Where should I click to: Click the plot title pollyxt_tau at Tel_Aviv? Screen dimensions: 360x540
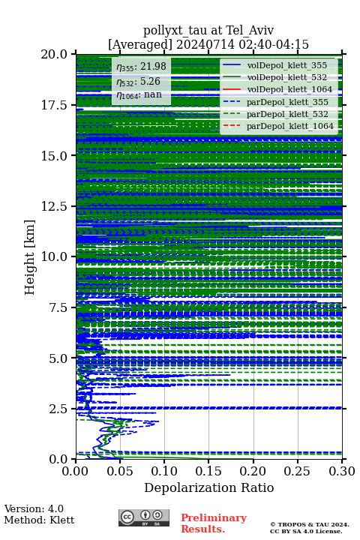coord(208,30)
